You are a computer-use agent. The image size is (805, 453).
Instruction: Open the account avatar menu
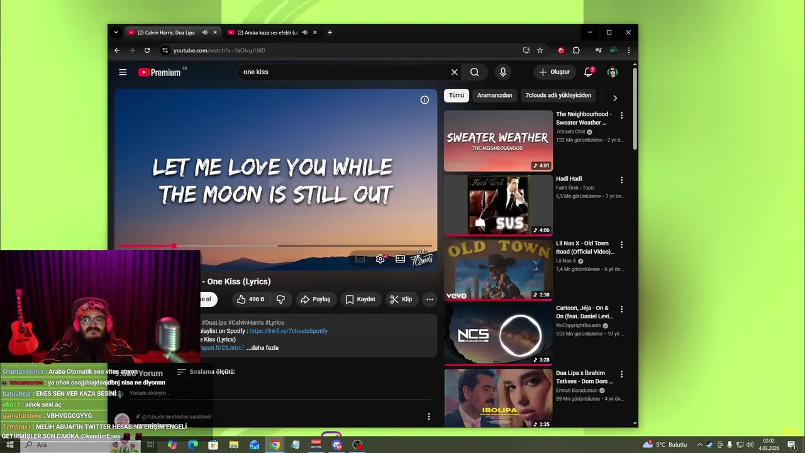(613, 72)
